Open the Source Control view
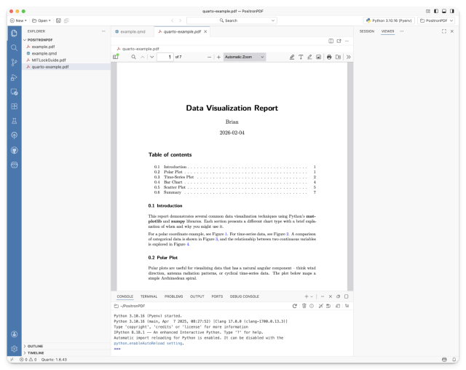 coord(14,63)
